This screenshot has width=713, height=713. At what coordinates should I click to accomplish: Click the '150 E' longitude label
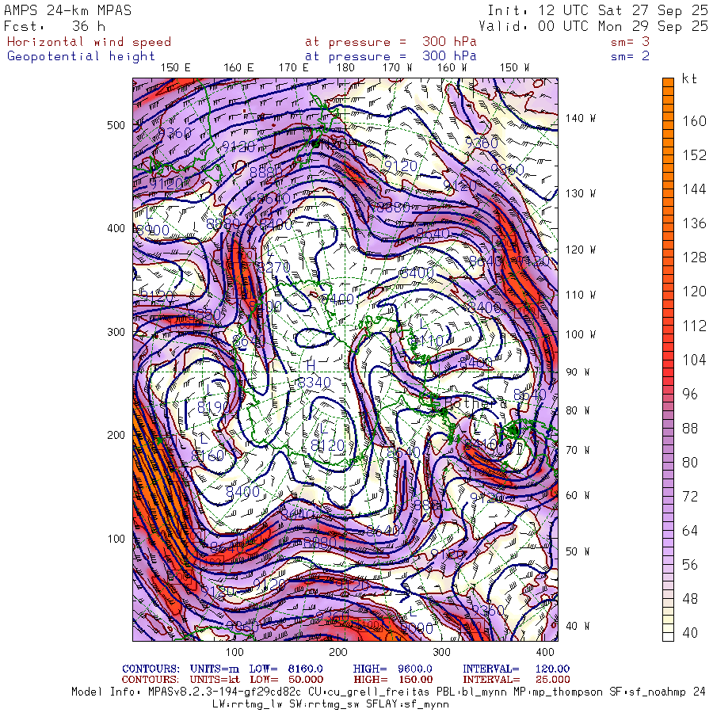(x=176, y=68)
